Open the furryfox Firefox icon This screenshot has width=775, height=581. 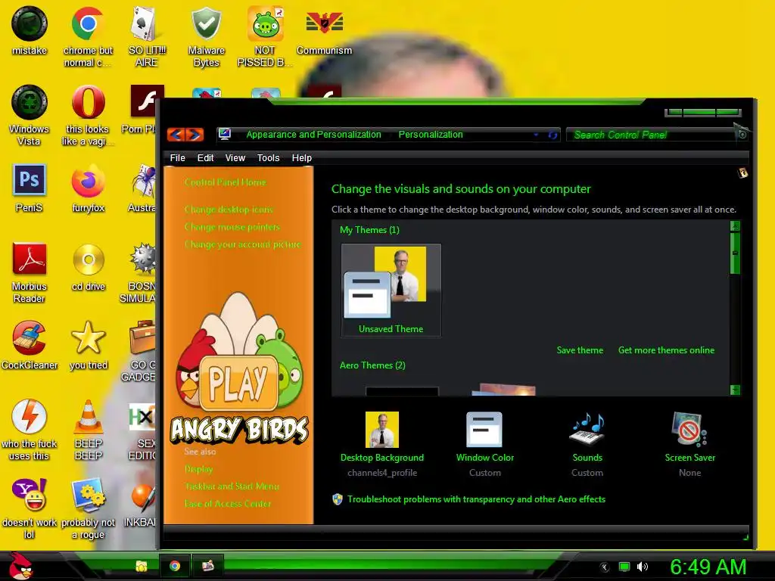(88, 188)
